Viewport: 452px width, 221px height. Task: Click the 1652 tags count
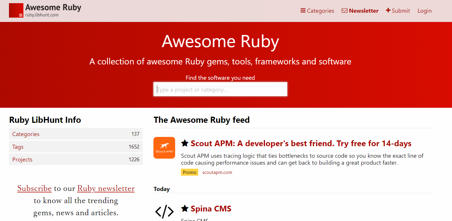[x=134, y=147]
